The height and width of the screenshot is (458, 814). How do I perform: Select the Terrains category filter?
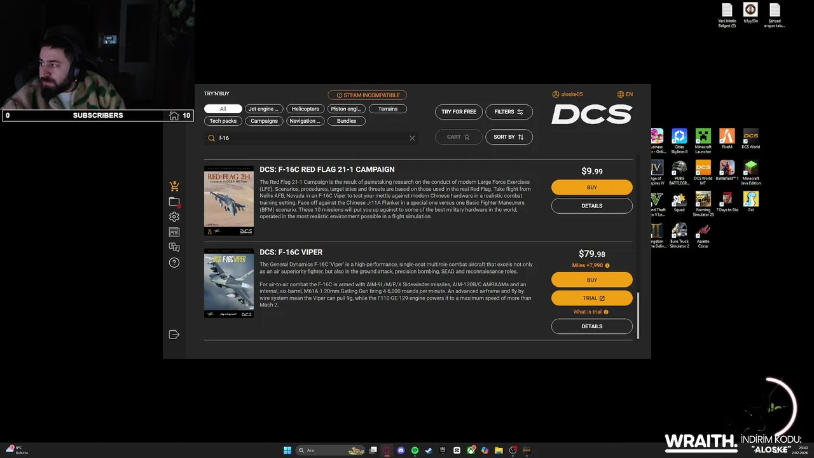click(388, 109)
